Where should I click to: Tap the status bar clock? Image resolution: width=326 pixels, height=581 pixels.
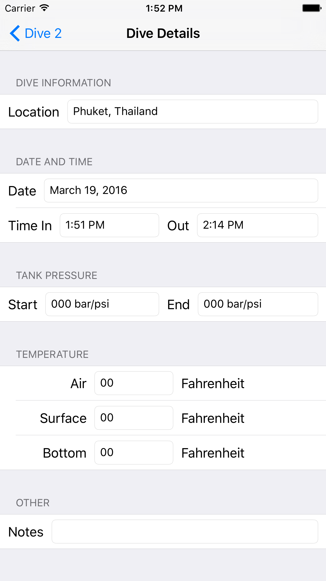(164, 8)
